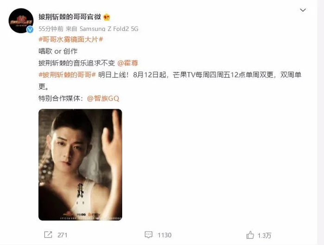Open hashtag #披荆斩棘的哥哥#

(67, 75)
